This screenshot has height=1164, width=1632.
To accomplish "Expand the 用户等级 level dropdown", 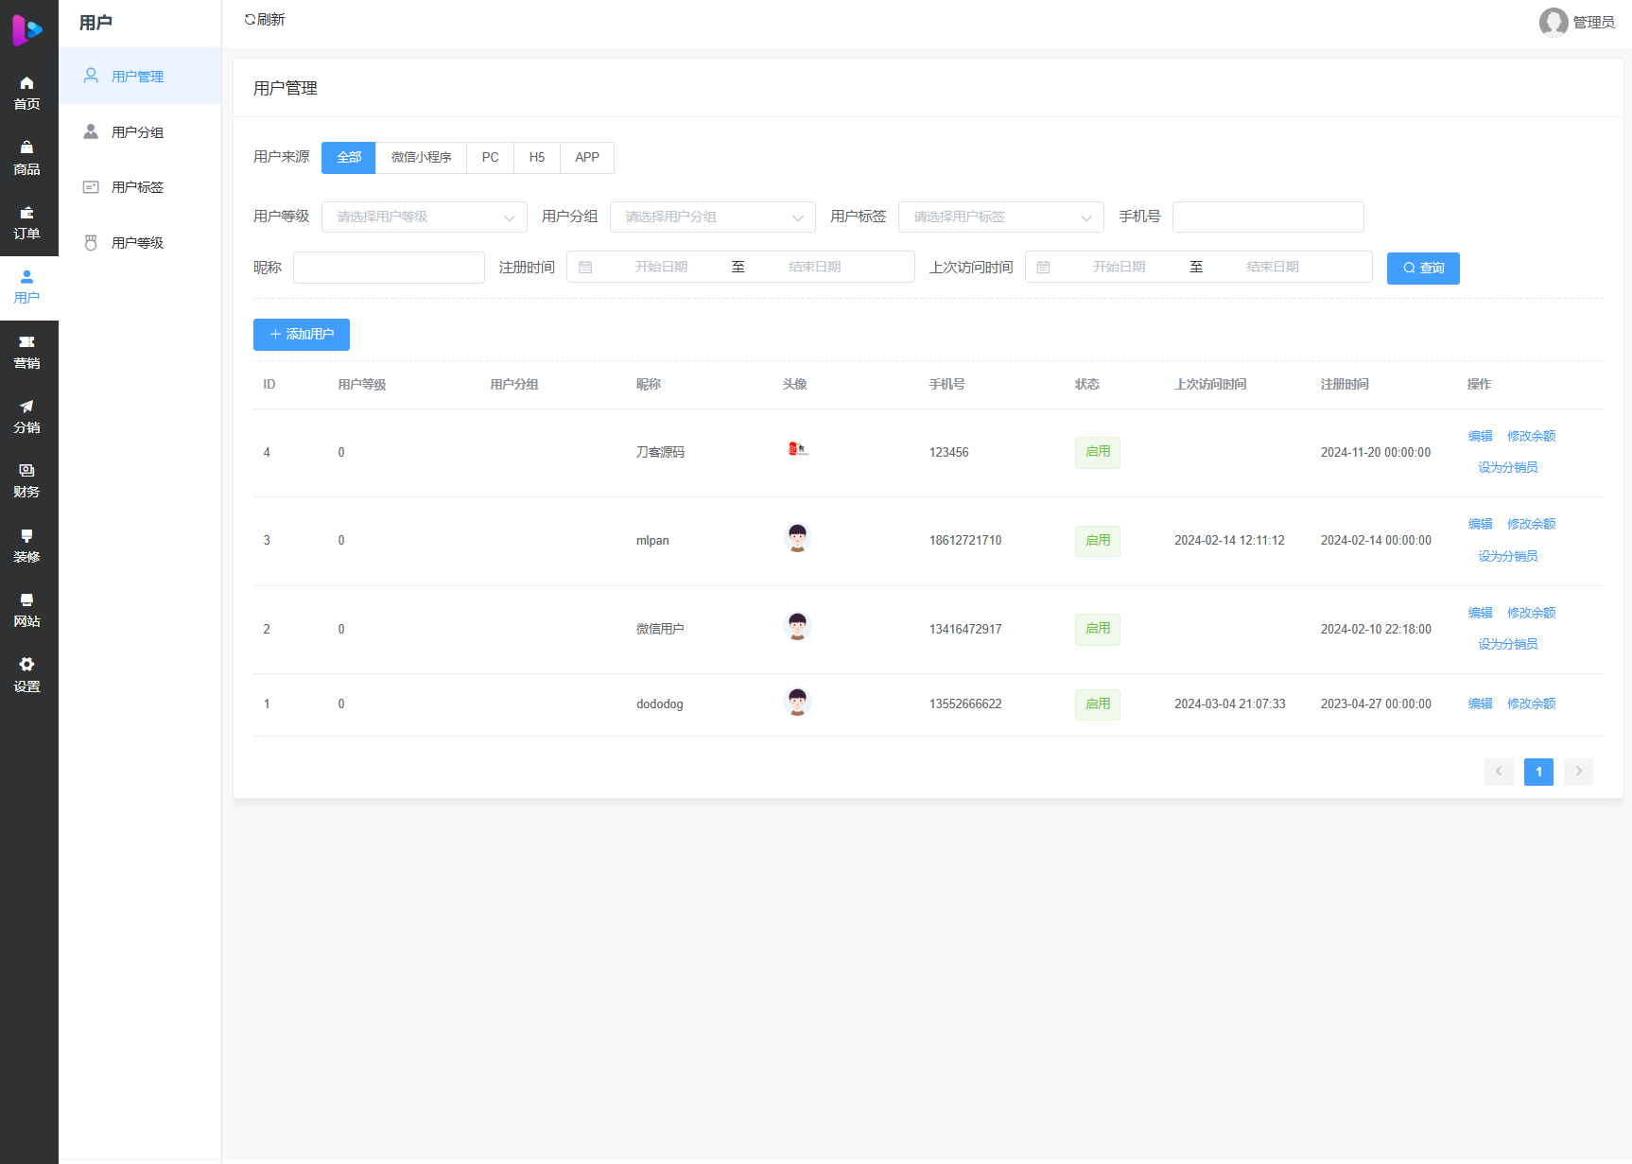I will pos(424,217).
